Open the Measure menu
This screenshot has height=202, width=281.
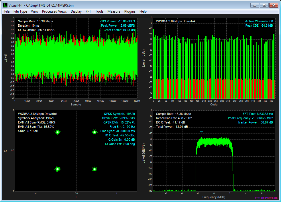tap(114, 11)
